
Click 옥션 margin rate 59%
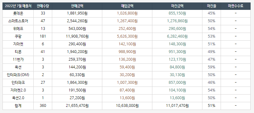pos(211,67)
